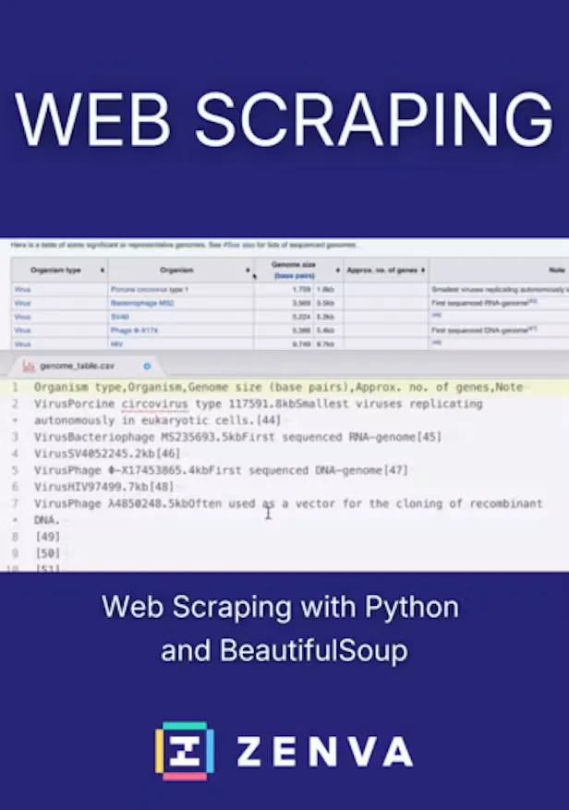The height and width of the screenshot is (810, 569).
Task: Click line number 5 in the gutter
Action: pos(15,470)
